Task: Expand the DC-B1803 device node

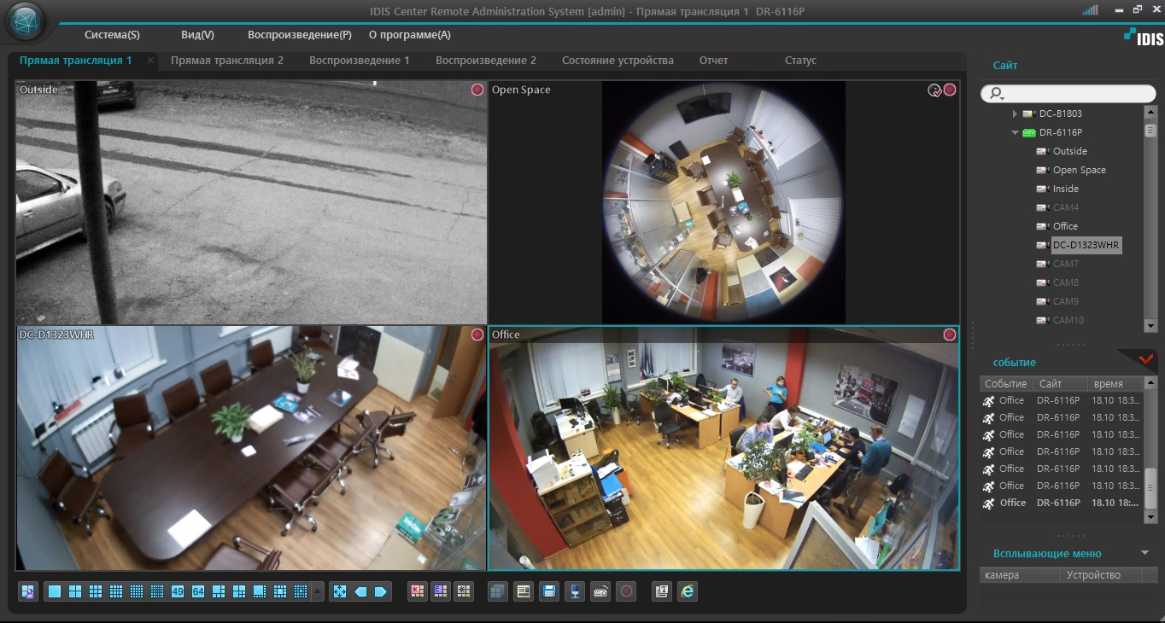Action: (x=1015, y=114)
